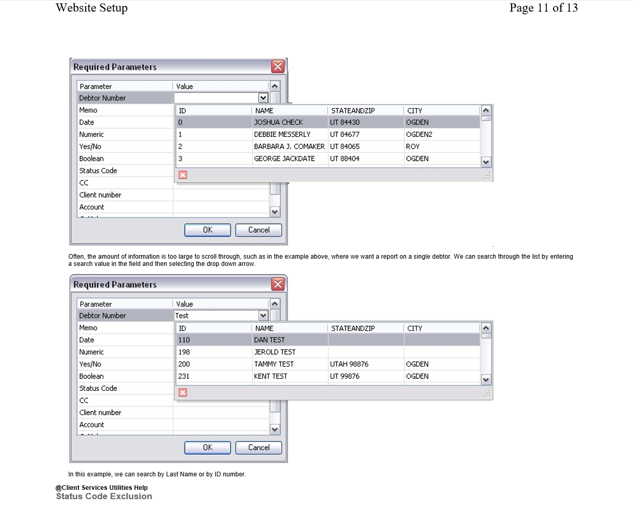Select the Client number parameter in the upper dialog
The width and height of the screenshot is (634, 508).
point(125,195)
